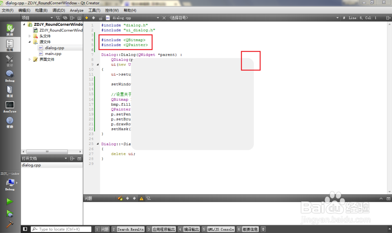Screen dimensions: 392x233
Task: Open the Edit menu
Action: tap(24, 10)
